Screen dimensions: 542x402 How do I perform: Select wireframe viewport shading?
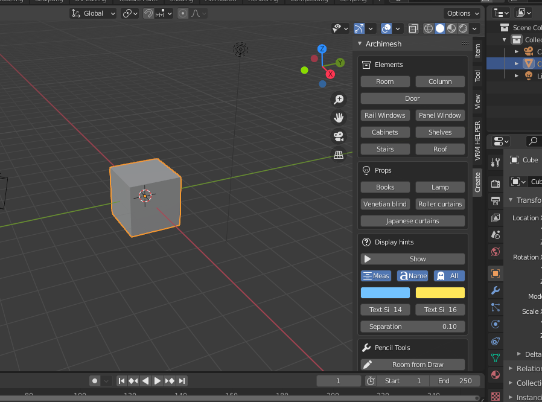point(429,28)
